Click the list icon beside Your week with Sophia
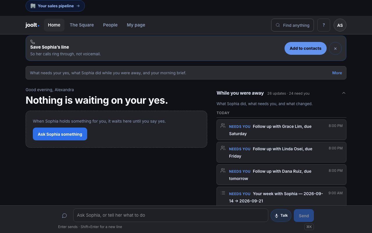Image resolution: width=372 pixels, height=233 pixels. [x=223, y=193]
